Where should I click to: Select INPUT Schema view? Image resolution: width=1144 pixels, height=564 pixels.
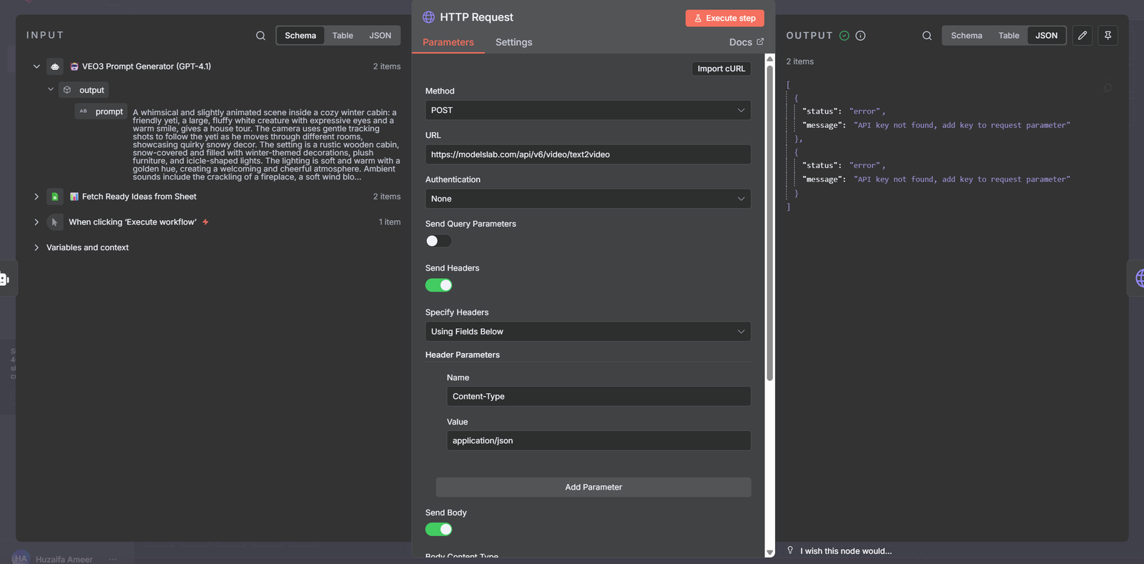[x=300, y=36]
